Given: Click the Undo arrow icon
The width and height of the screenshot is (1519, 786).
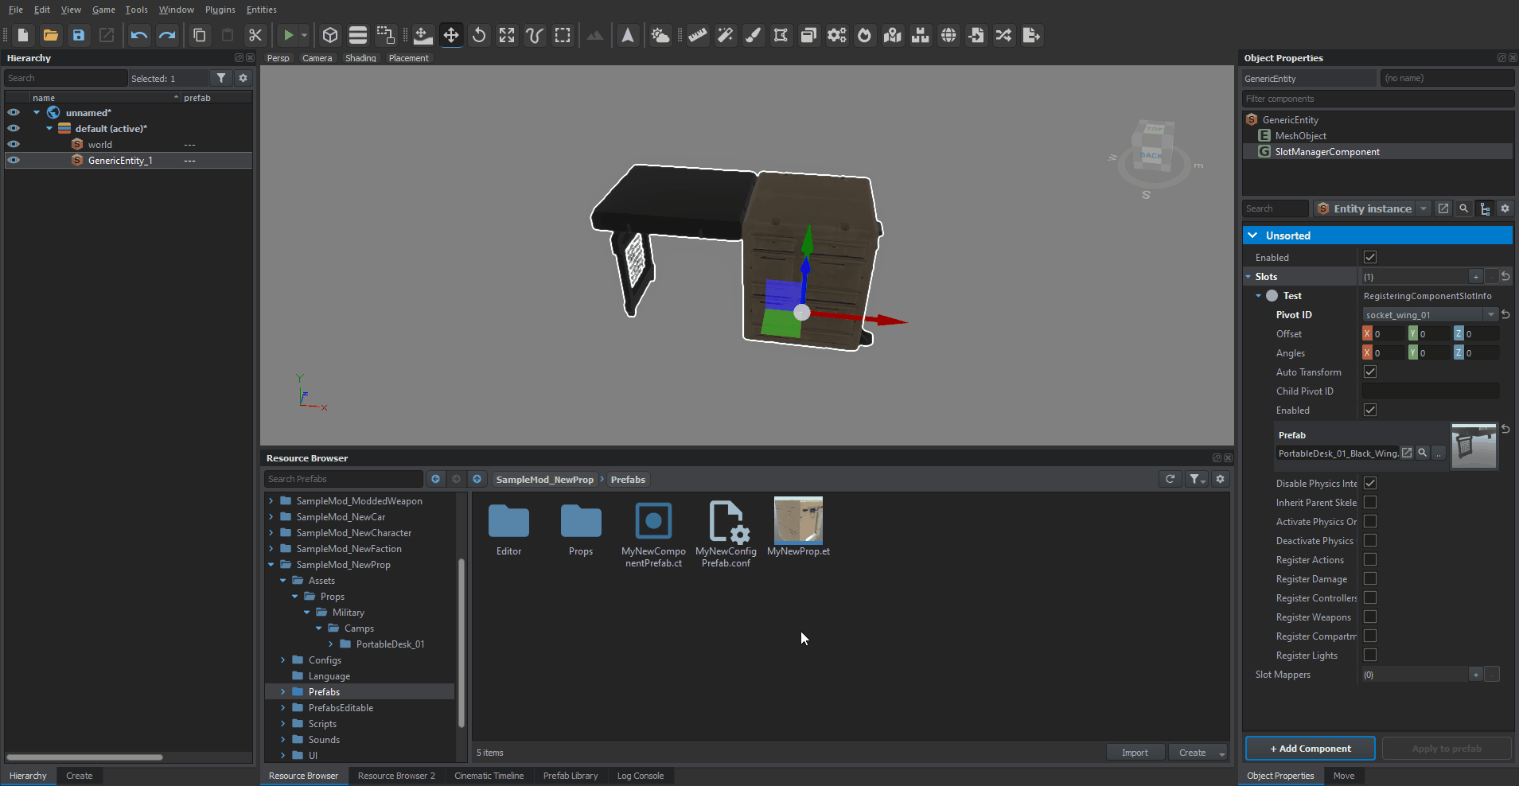Looking at the screenshot, I should tap(139, 35).
